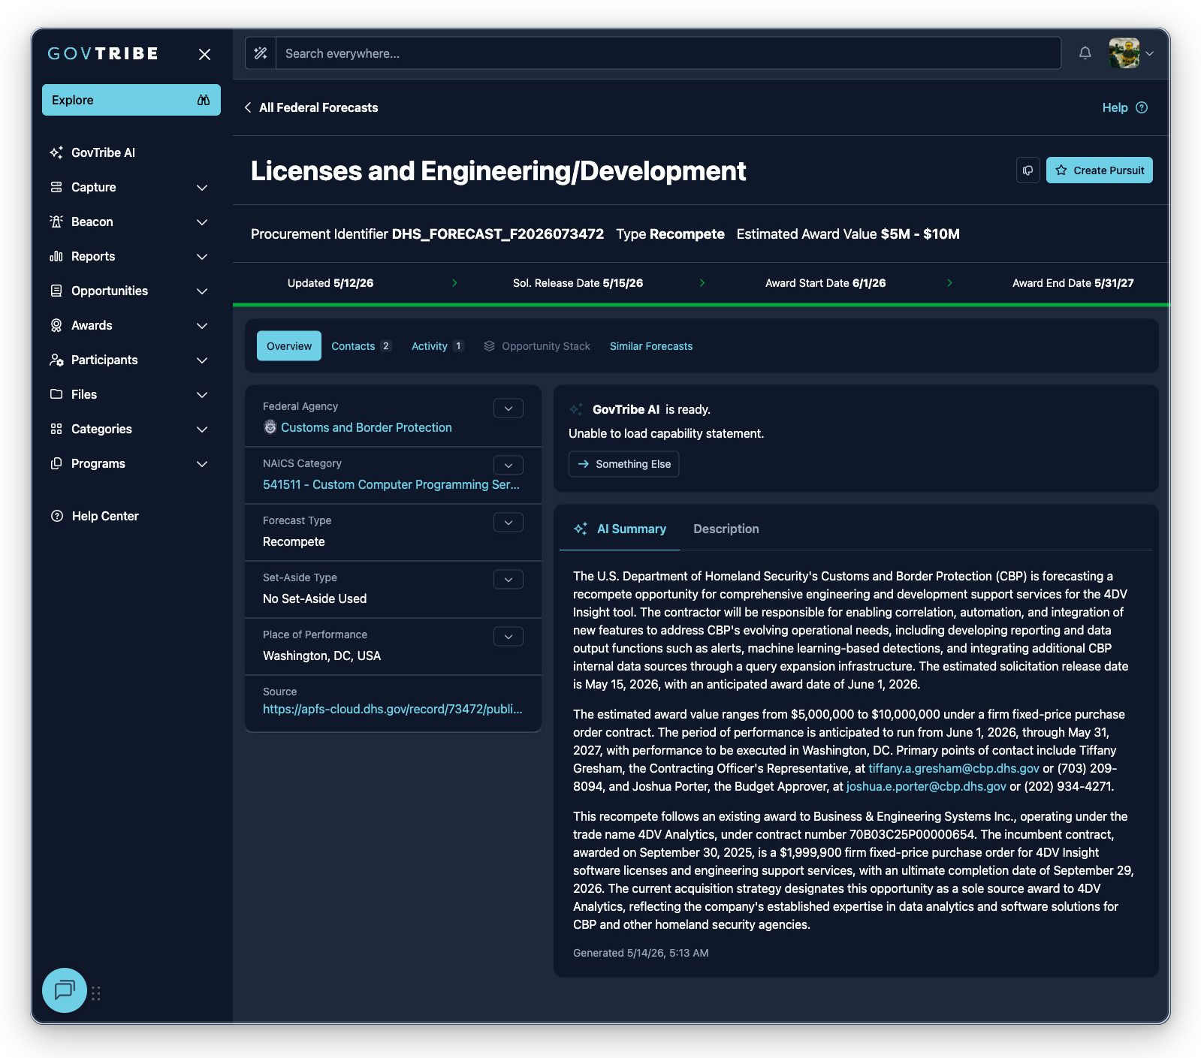Screen dimensions: 1201x1058
Task: Switch to the Description tab
Action: [726, 529]
